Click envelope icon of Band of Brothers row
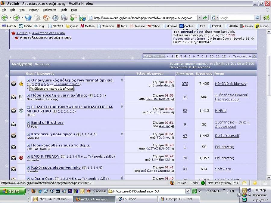The image size is (271, 203). click(x=14, y=125)
